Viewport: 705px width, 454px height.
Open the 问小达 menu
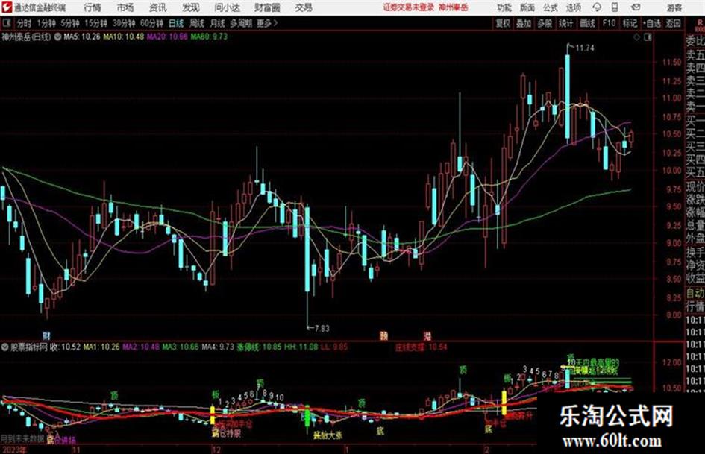pos(228,7)
